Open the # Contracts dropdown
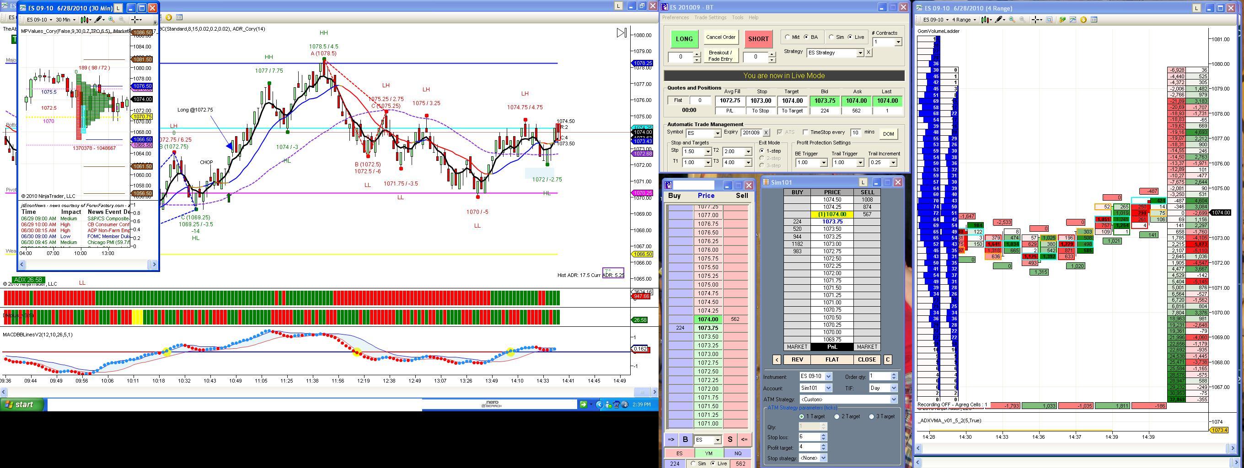Viewport: 1244px width, 468px height. pyautogui.click(x=898, y=42)
